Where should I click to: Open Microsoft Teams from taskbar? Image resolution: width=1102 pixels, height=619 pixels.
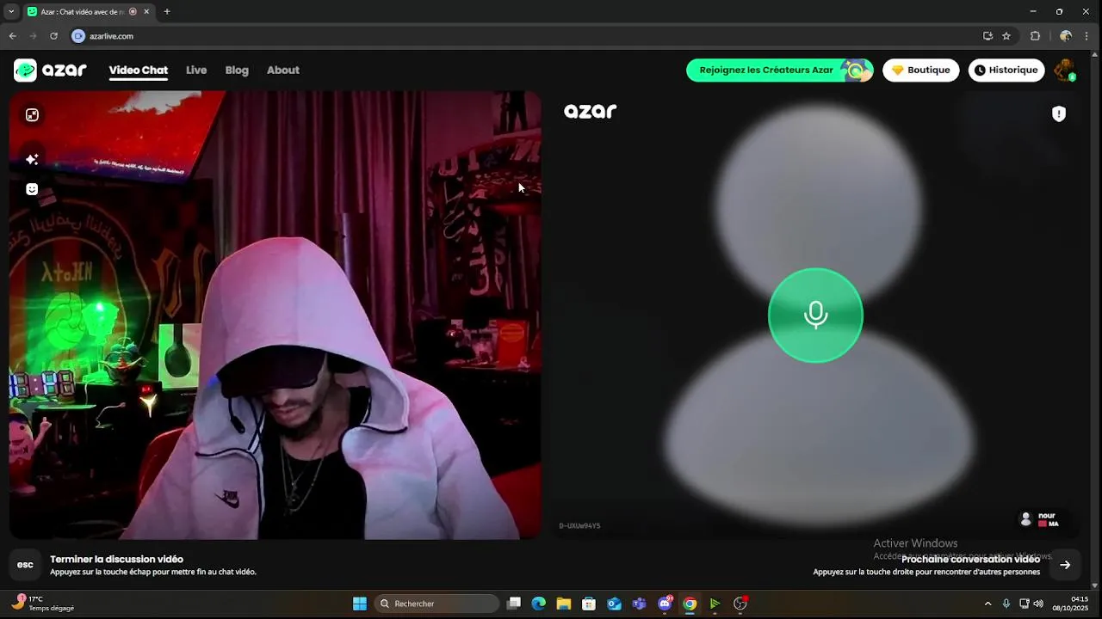click(639, 604)
